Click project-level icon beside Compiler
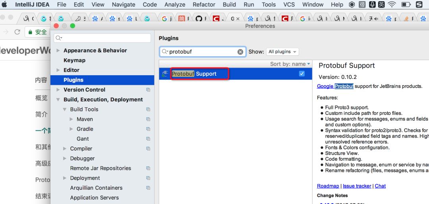This screenshot has height=204, width=429. [x=148, y=149]
